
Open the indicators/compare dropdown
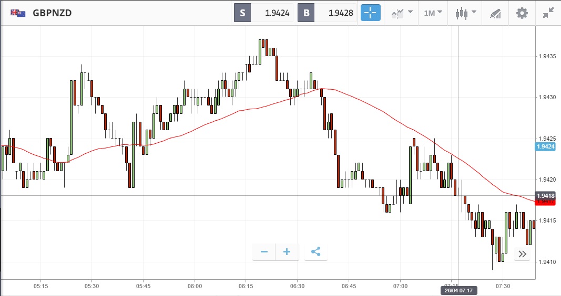tap(401, 13)
